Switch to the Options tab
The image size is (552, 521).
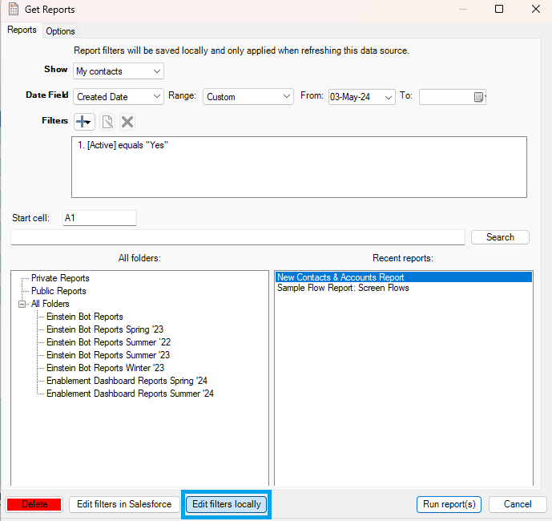[60, 31]
